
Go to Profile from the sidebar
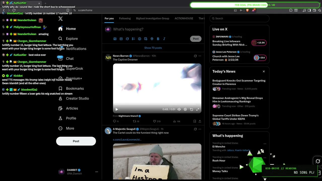(x=67, y=118)
